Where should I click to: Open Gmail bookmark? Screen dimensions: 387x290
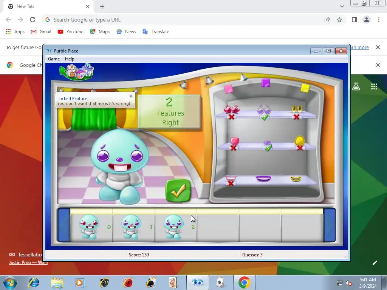(x=41, y=32)
